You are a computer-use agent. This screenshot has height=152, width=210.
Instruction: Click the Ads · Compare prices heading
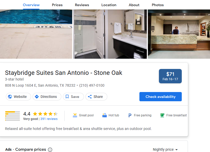pyautogui.click(x=26, y=149)
